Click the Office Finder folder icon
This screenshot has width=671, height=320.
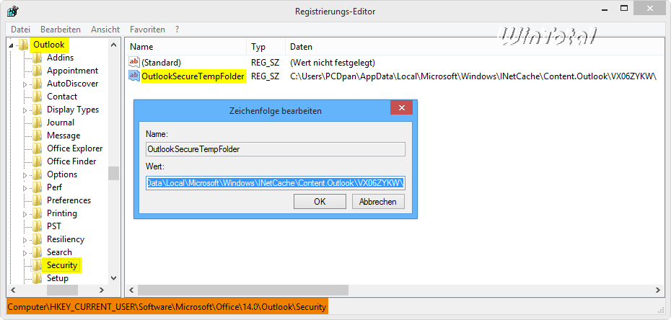point(38,161)
